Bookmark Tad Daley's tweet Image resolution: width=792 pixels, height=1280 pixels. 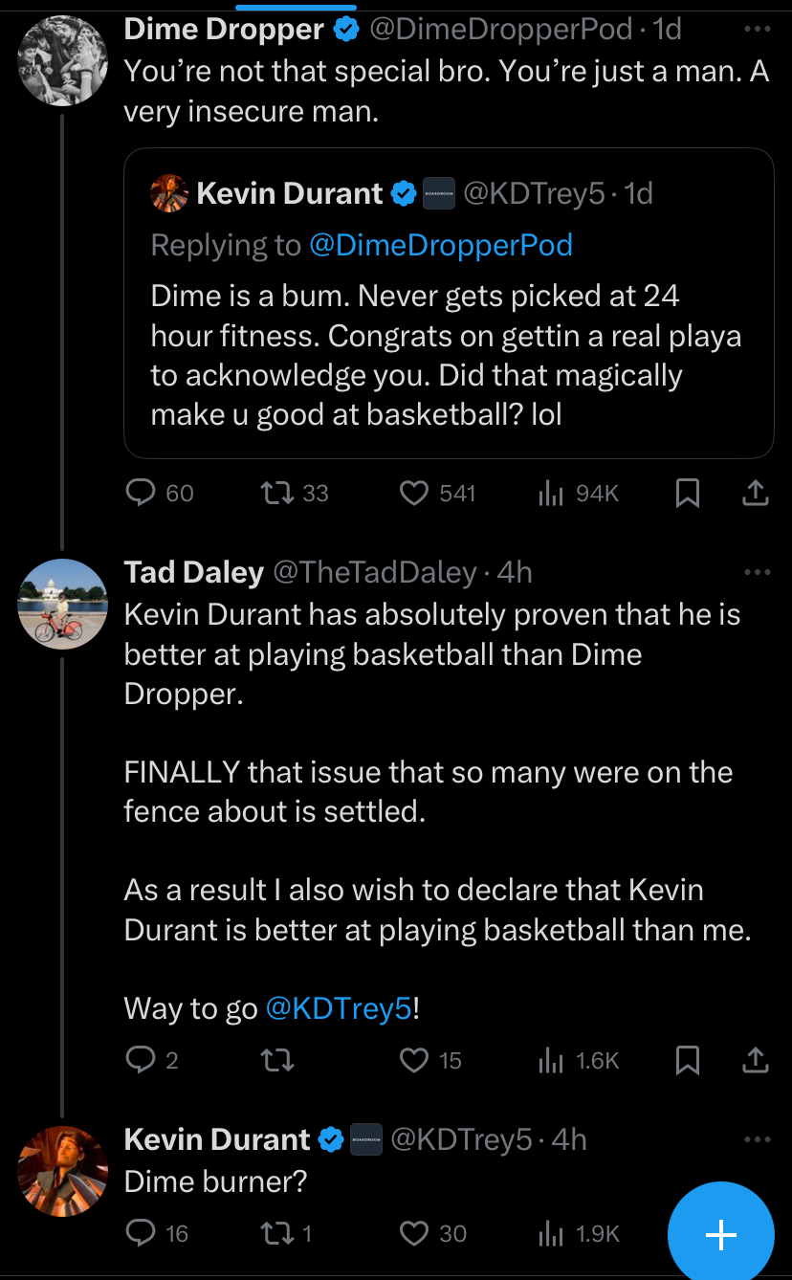pyautogui.click(x=688, y=1060)
